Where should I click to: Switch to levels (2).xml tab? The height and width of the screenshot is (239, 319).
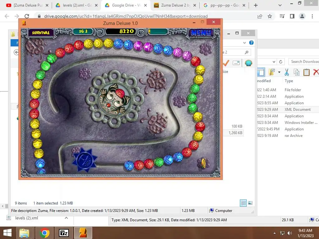(77, 5)
